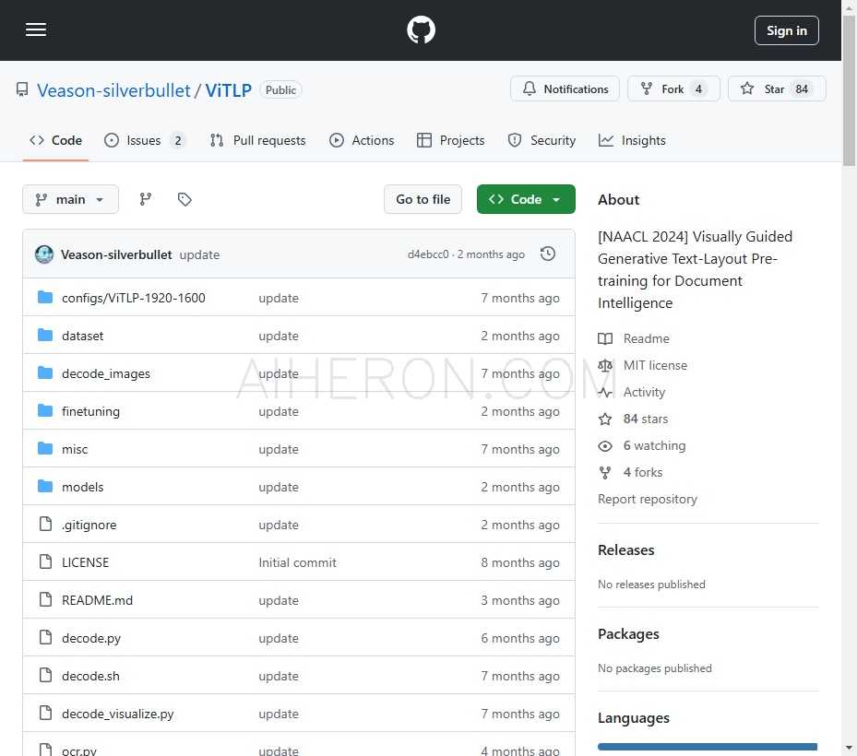The height and width of the screenshot is (756, 857).
Task: Click Veason-silverbullet avatar in commit row
Action: (44, 254)
